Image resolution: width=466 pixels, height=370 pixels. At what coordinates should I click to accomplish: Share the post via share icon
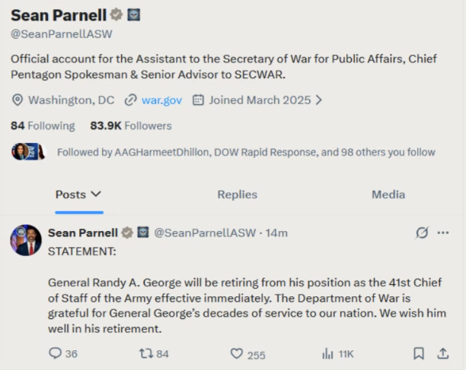pos(442,353)
